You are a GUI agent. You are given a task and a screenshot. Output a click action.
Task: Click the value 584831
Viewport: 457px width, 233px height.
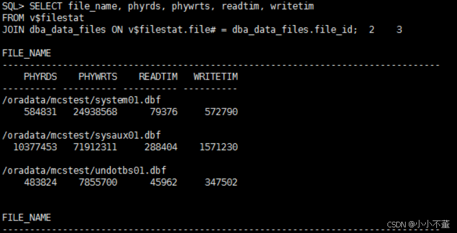point(40,111)
